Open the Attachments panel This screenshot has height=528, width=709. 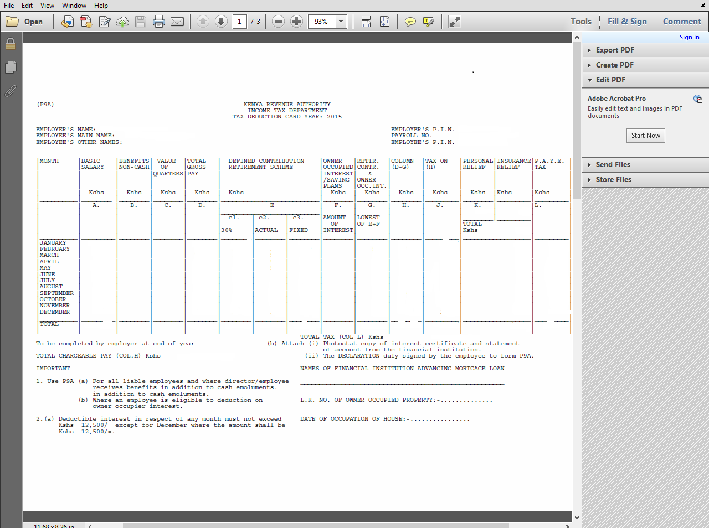pos(11,91)
